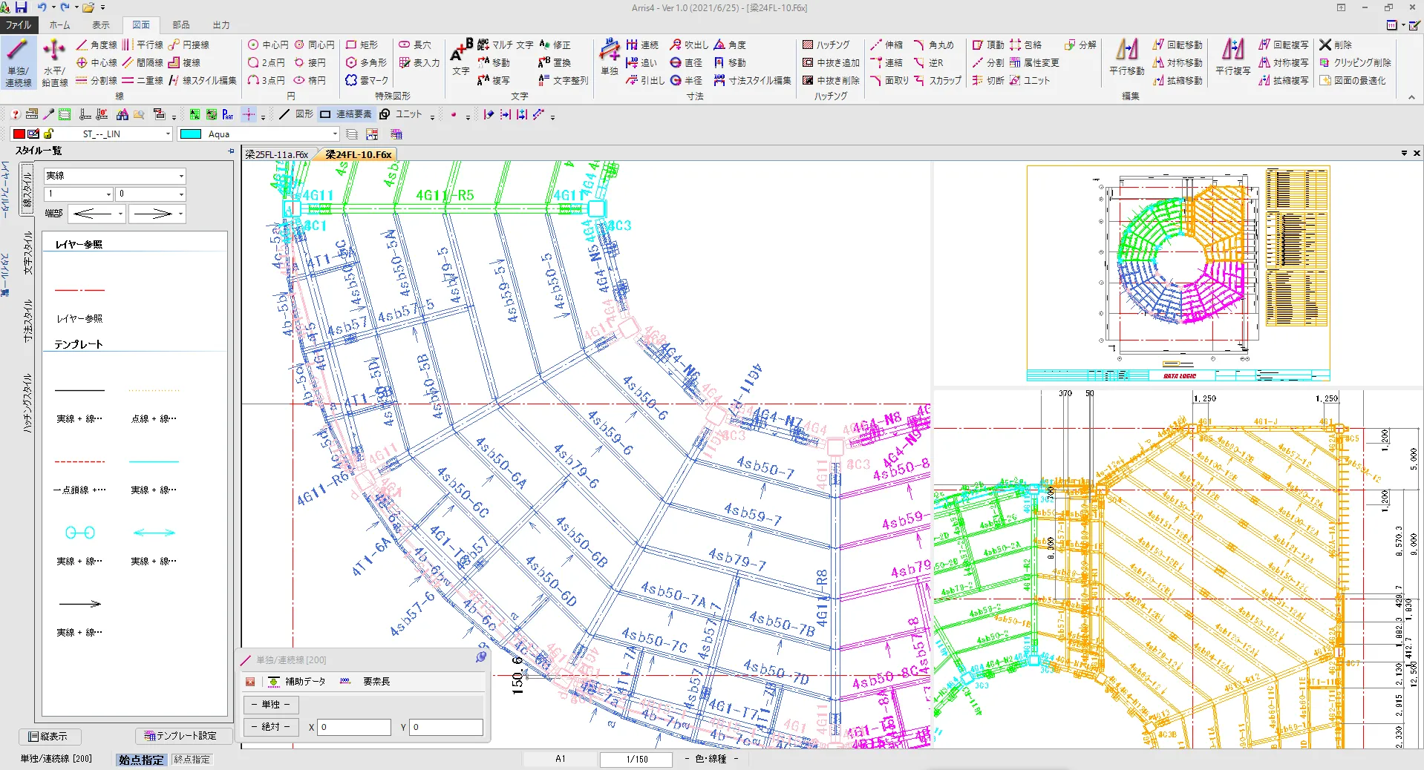Select the 中心円 circle tool
Viewport: 1424px width, 770px height.
click(x=268, y=45)
